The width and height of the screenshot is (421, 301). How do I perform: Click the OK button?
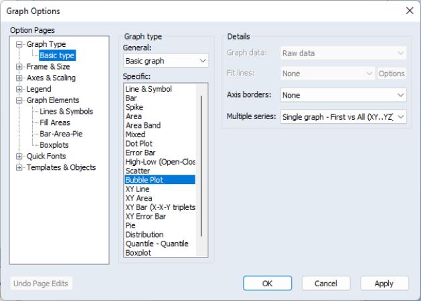coord(267,284)
